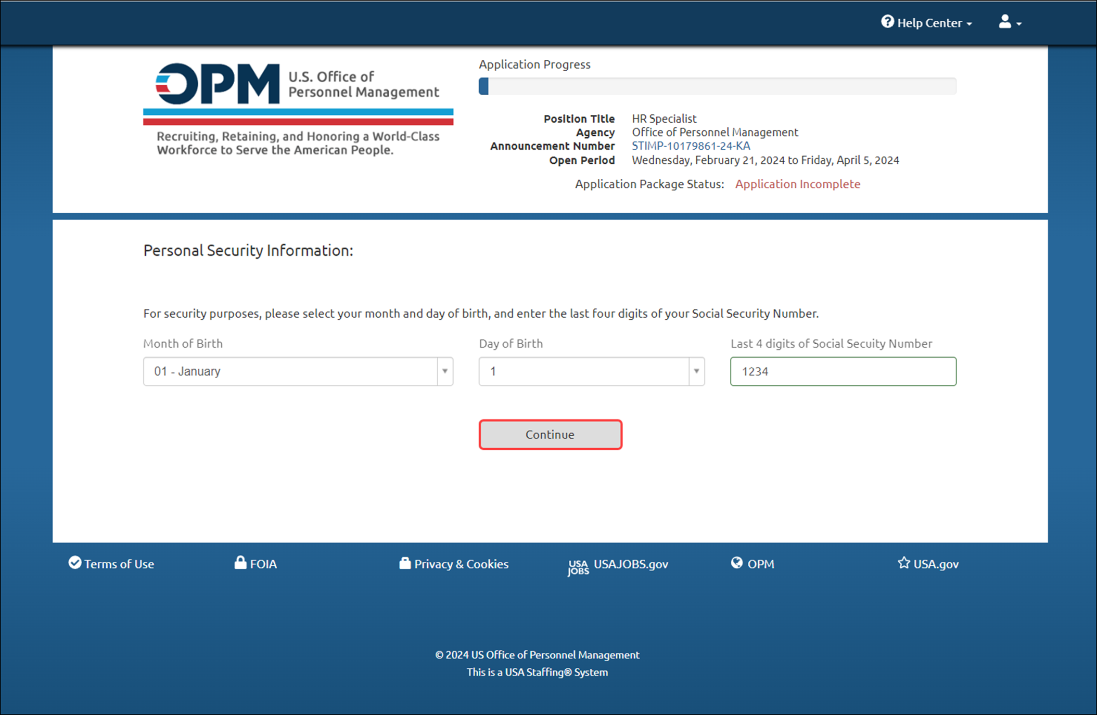Click the Application Incomplete status text
This screenshot has height=715, width=1097.
pyautogui.click(x=798, y=184)
